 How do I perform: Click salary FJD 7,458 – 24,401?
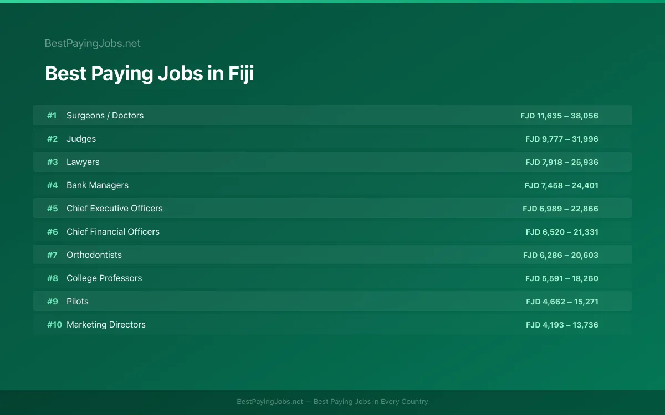coord(562,185)
